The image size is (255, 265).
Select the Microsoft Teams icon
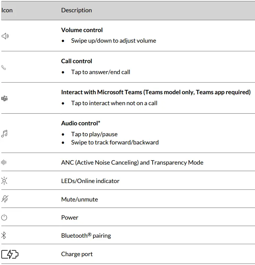4,98
